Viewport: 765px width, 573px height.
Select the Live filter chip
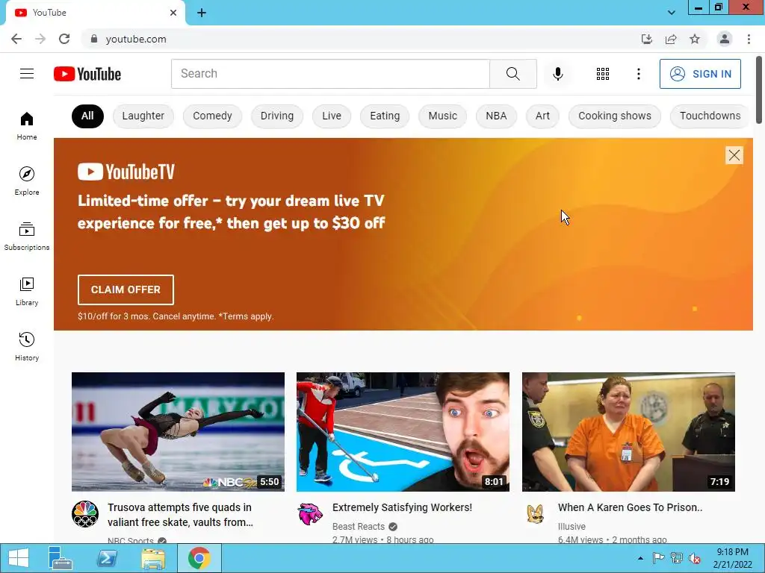pyautogui.click(x=331, y=116)
